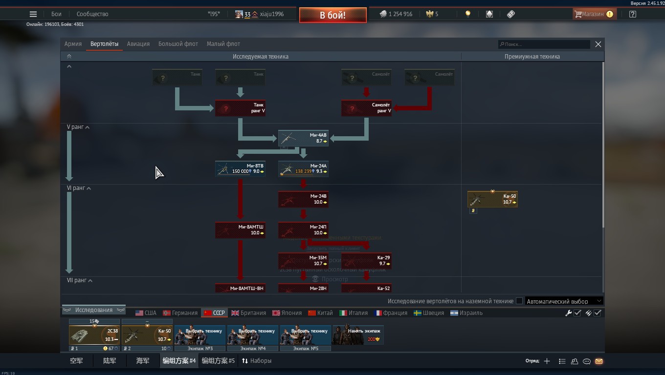Click the tech tree vertical scrollbar
665x375 pixels.
click(603, 145)
